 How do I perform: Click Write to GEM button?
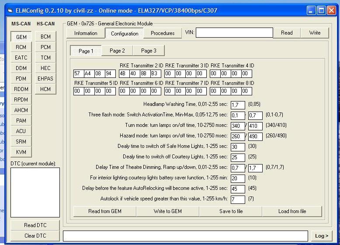[x=168, y=211]
